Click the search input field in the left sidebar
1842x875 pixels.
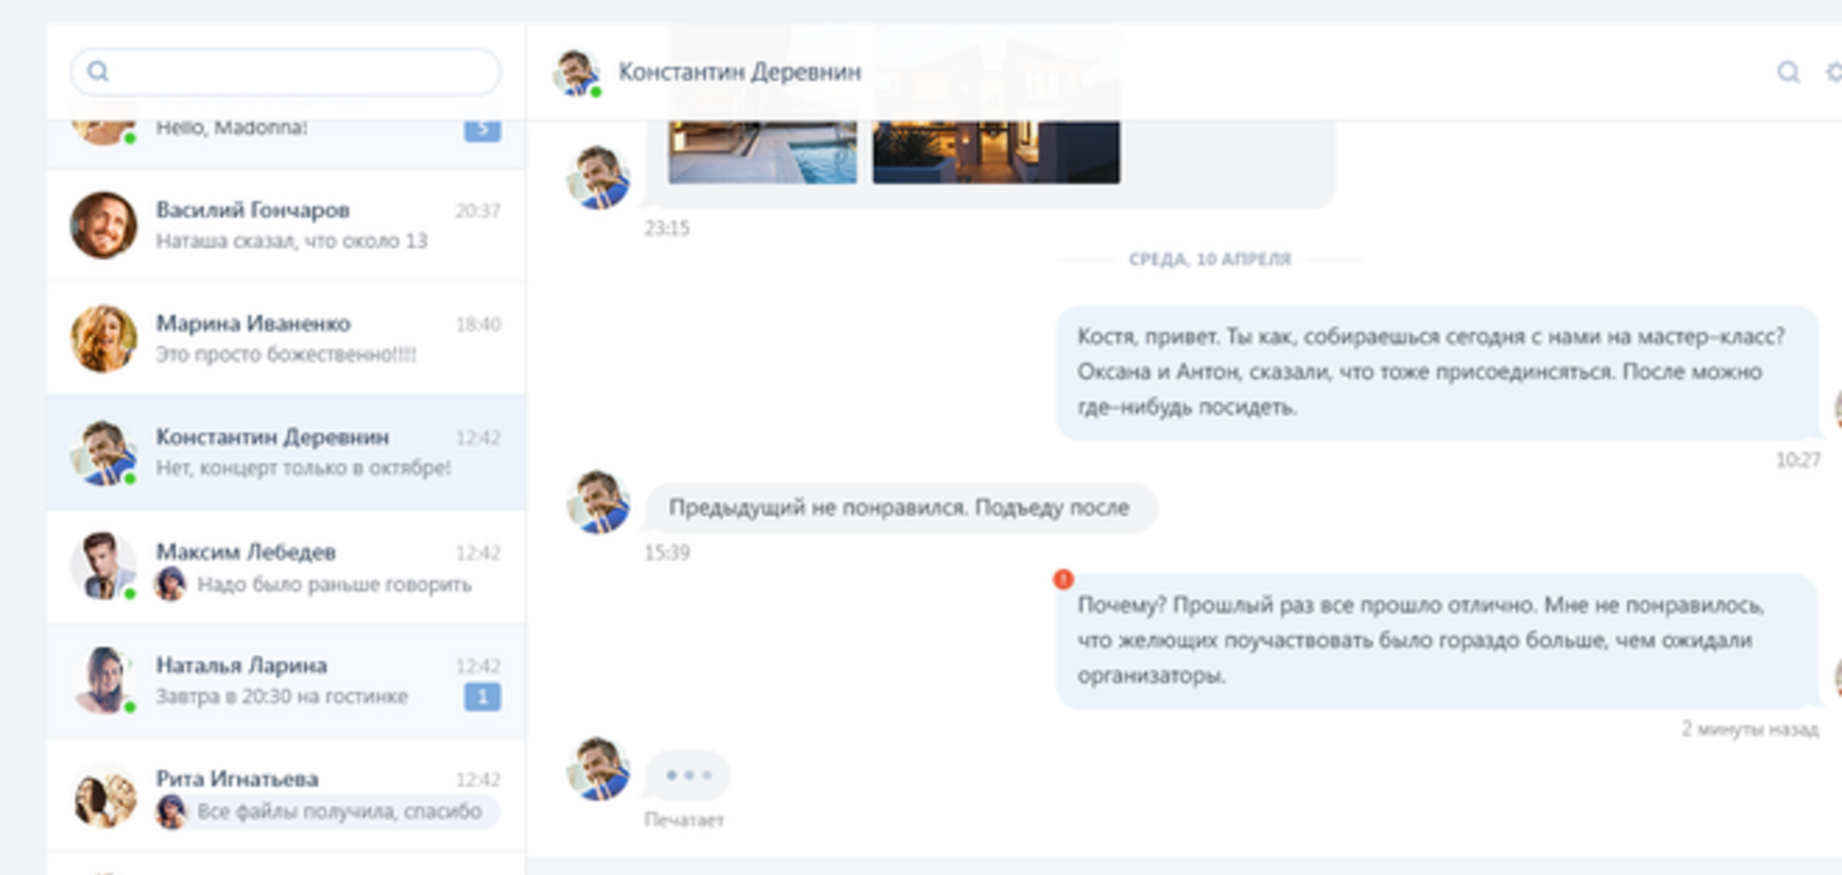coord(284,72)
